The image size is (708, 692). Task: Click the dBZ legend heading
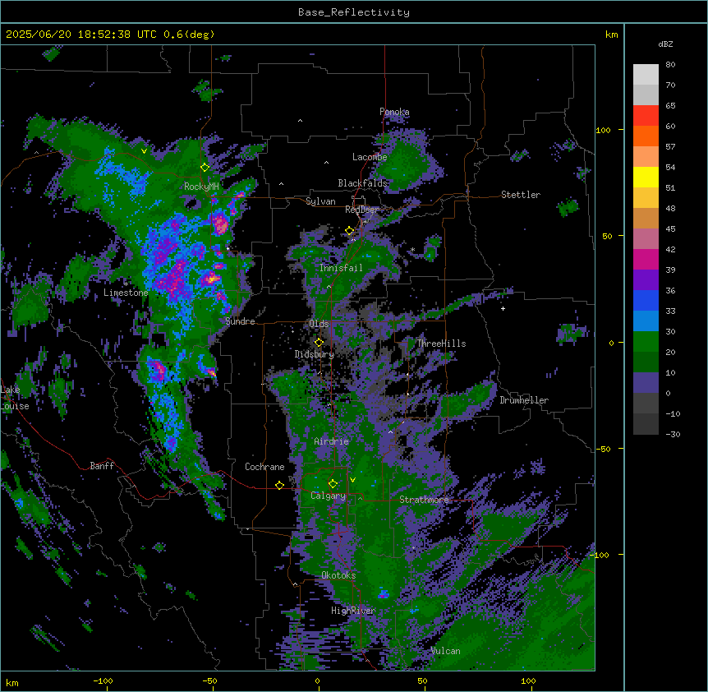tap(665, 44)
